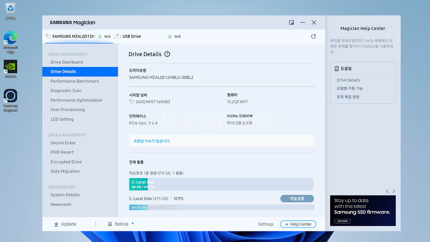The height and width of the screenshot is (242, 430).
Task: Minimize the Samsung Magician window
Action: [303, 23]
